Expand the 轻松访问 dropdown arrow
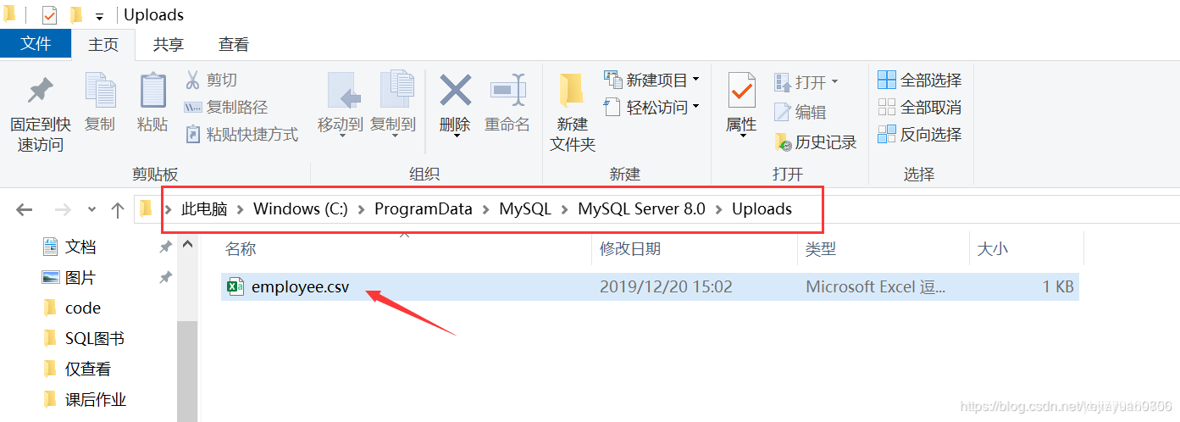Viewport: 1180px width, 422px height. tap(695, 107)
